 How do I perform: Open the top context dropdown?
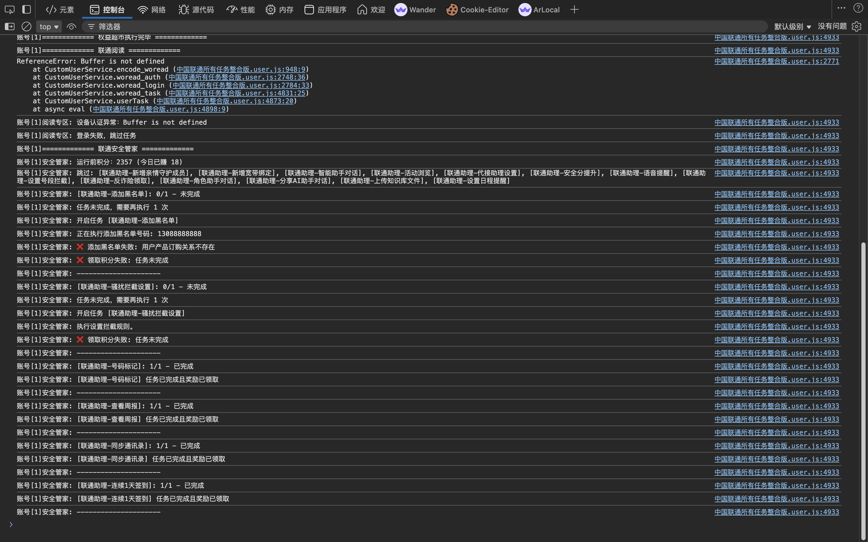[49, 26]
